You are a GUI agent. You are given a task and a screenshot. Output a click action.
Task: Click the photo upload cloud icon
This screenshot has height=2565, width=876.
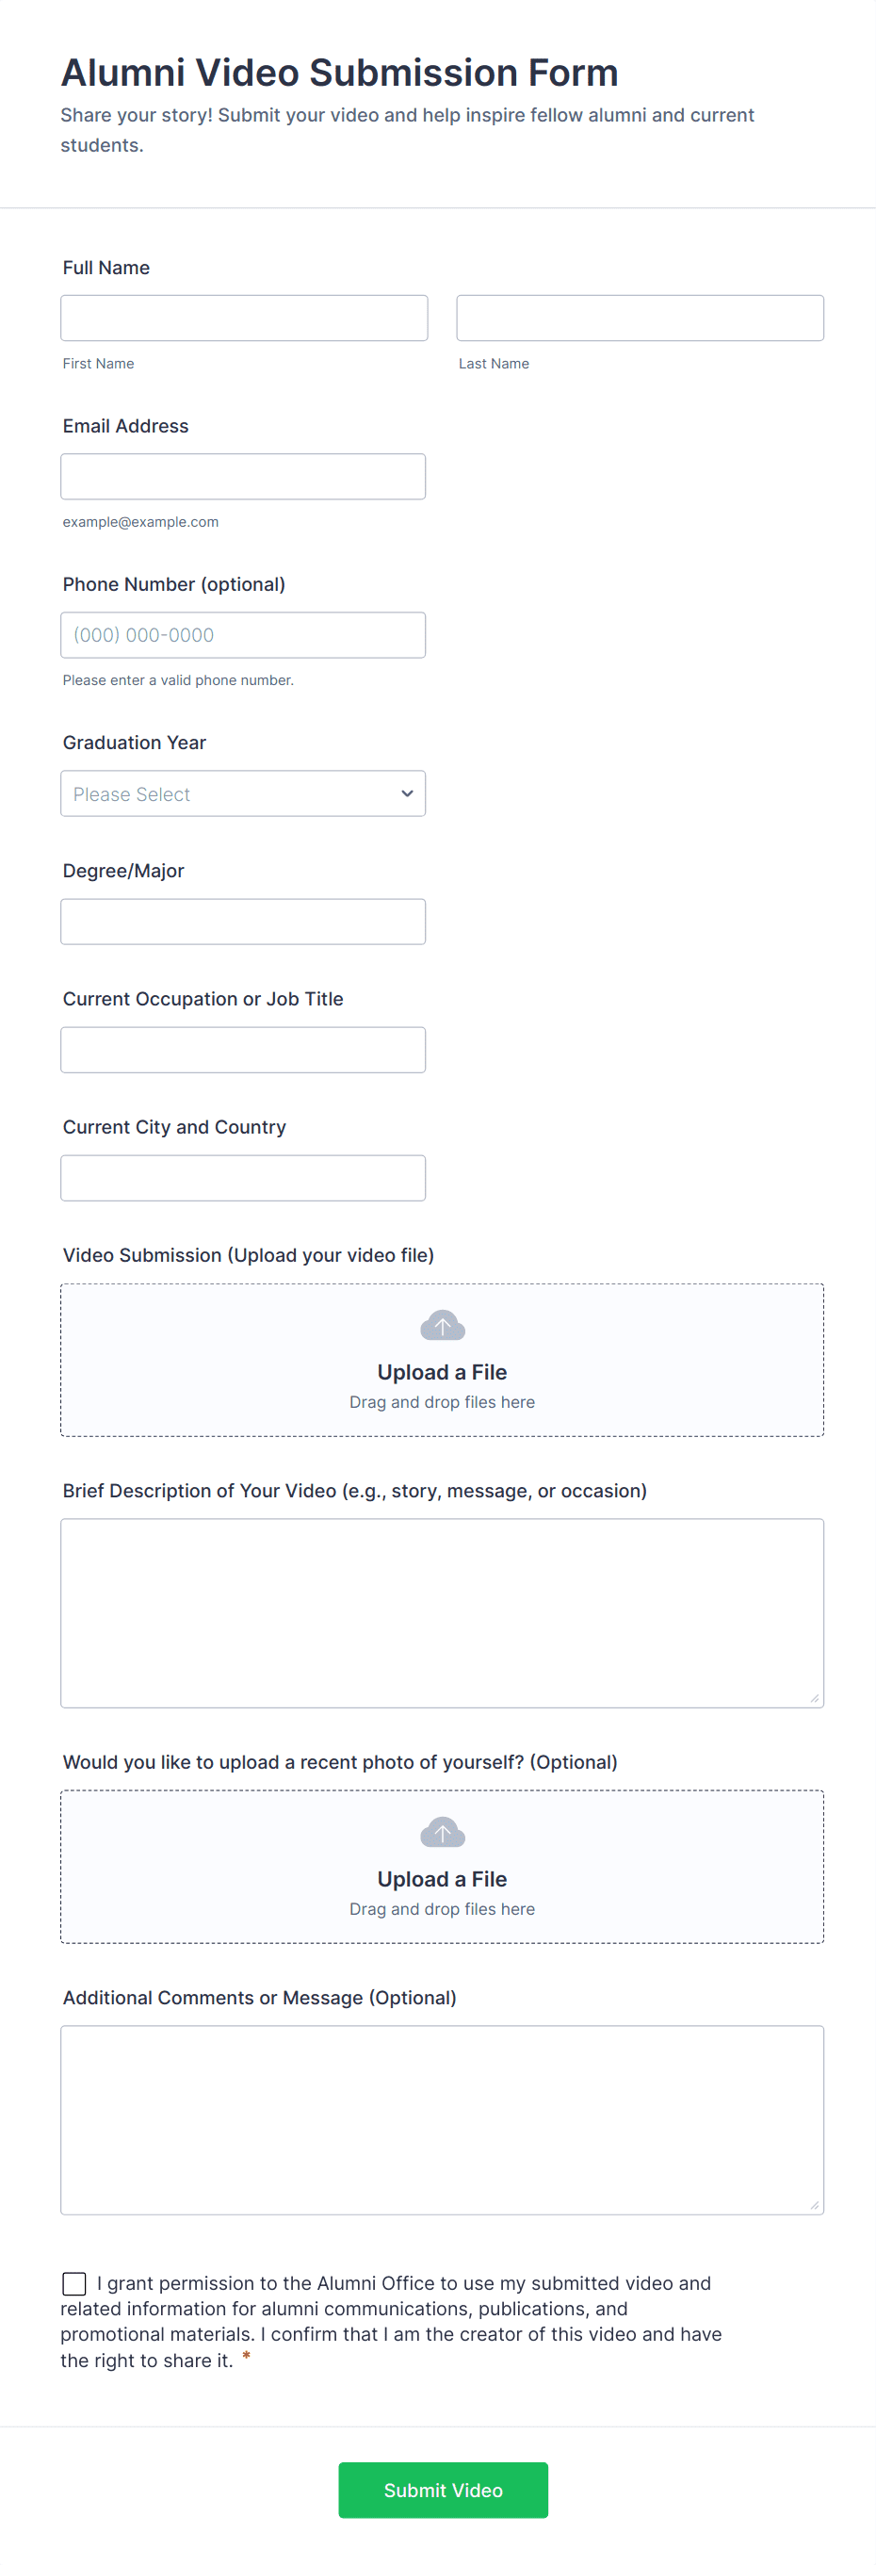[442, 1832]
